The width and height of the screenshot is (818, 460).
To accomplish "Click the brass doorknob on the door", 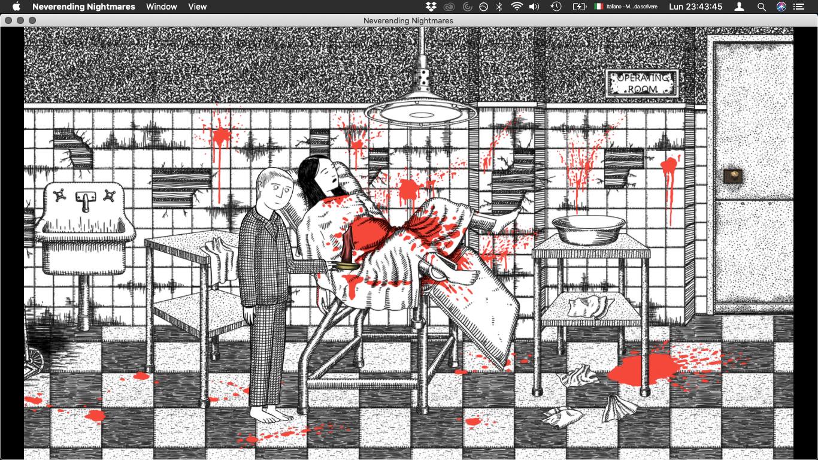I will [732, 175].
